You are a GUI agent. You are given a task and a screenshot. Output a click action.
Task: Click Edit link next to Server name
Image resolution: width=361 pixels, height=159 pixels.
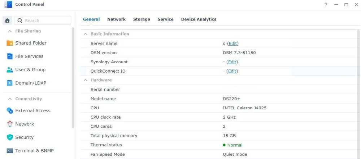233,44
